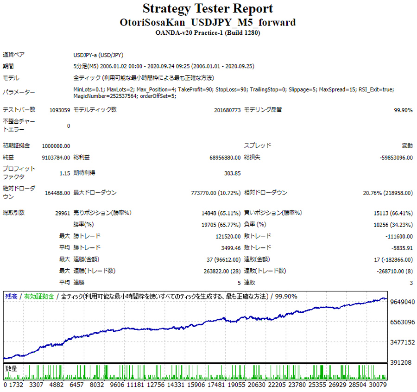Select the 平均 連勝 value 5
417x392 pixels.
pyautogui.click(x=239, y=283)
